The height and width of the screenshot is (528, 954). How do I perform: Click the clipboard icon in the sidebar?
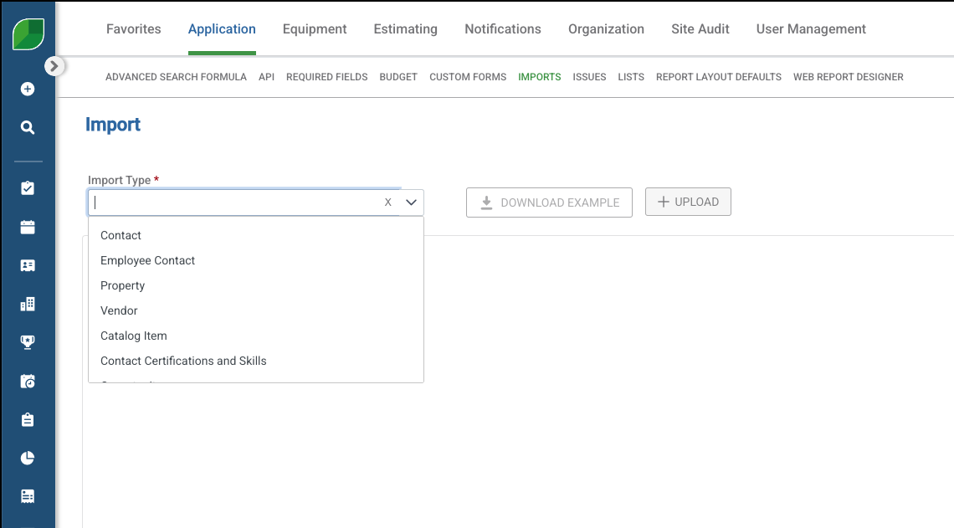[28, 419]
